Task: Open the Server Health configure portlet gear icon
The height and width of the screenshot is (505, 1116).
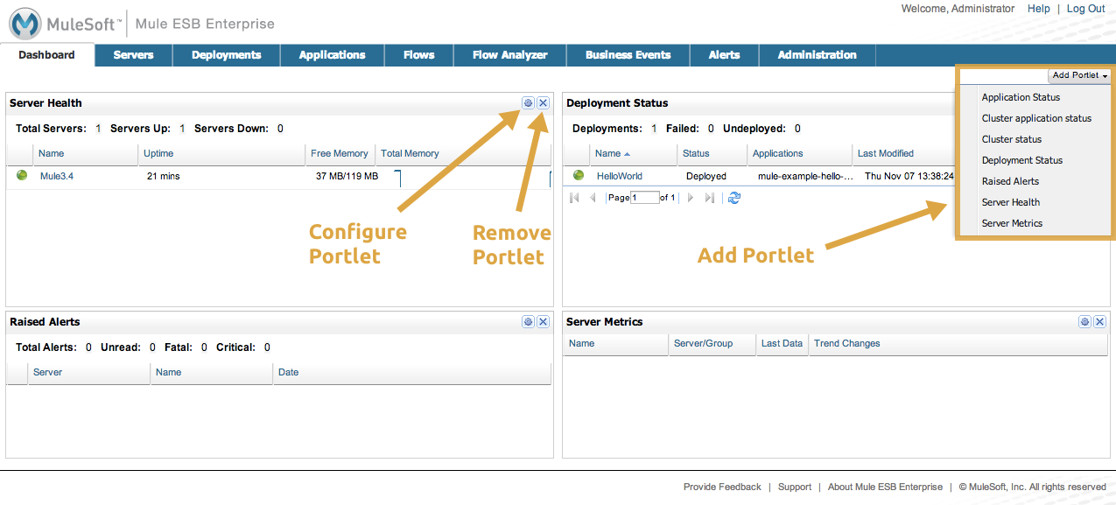Action: pyautogui.click(x=528, y=102)
